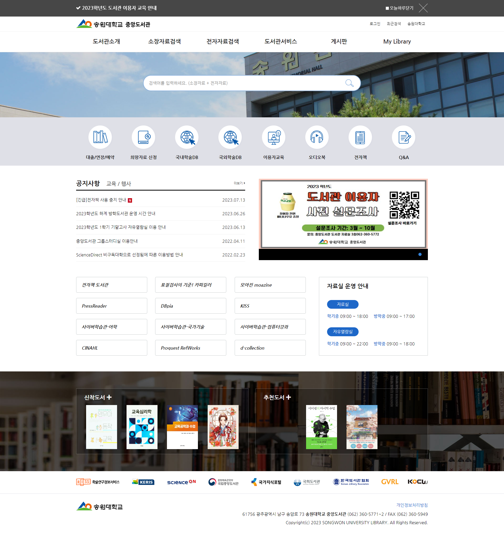
Task: Expand 추천도서 with the plus icon
Action: click(288, 397)
